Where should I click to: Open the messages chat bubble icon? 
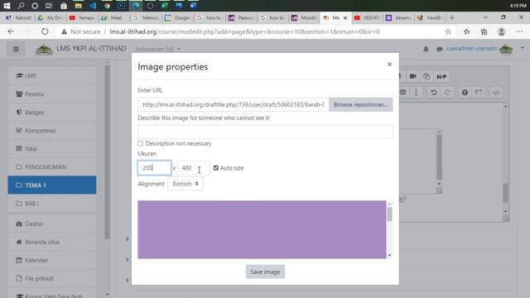(x=439, y=49)
